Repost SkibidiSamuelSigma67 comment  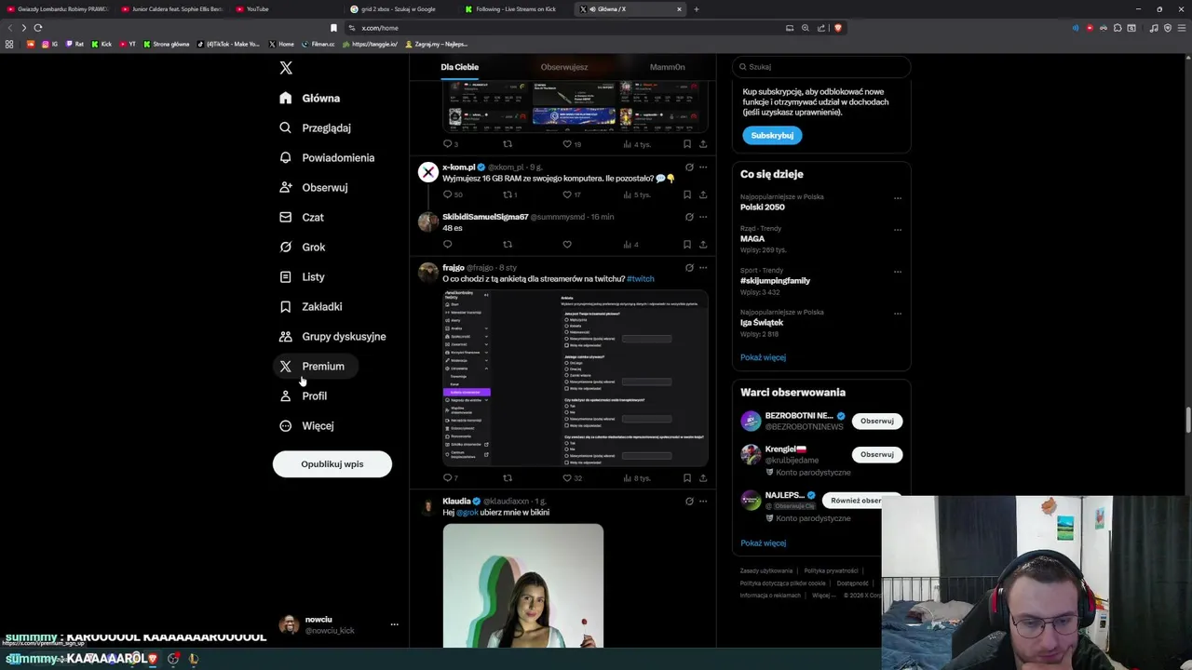[x=508, y=245]
